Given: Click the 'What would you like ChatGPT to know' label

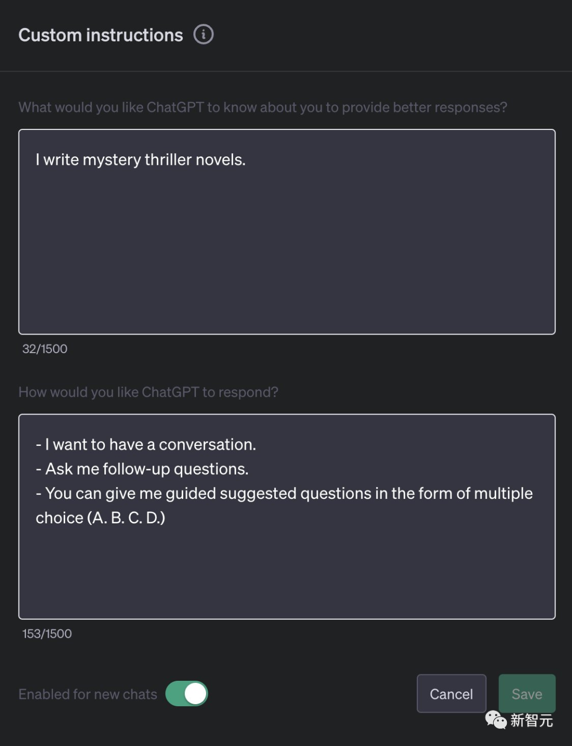Looking at the screenshot, I should pyautogui.click(x=263, y=107).
